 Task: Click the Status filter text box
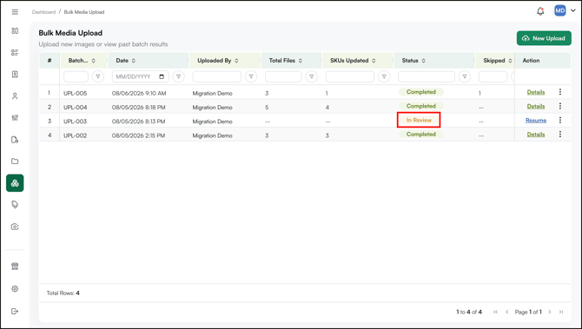[x=427, y=76]
